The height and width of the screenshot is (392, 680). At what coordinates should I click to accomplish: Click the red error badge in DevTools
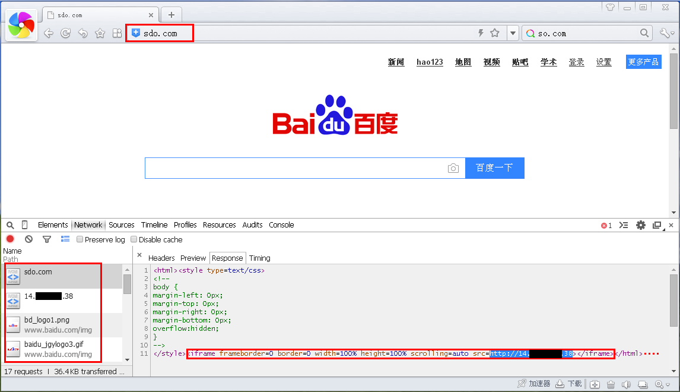pos(605,225)
